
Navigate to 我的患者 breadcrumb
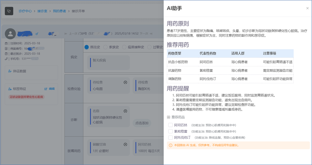coord(60,11)
